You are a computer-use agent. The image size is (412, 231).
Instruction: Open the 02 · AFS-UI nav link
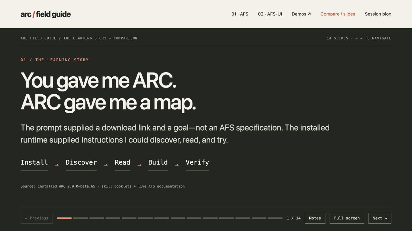point(270,14)
